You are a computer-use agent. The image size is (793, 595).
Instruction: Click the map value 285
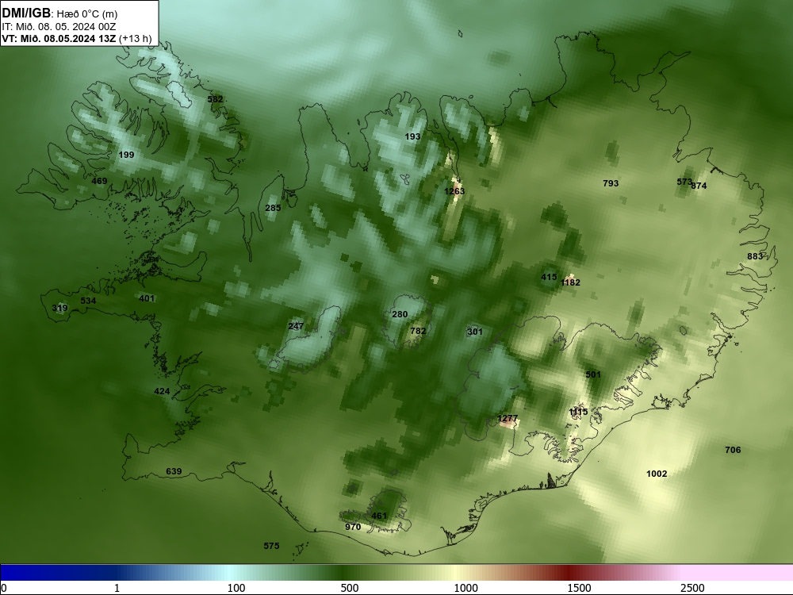click(x=273, y=208)
